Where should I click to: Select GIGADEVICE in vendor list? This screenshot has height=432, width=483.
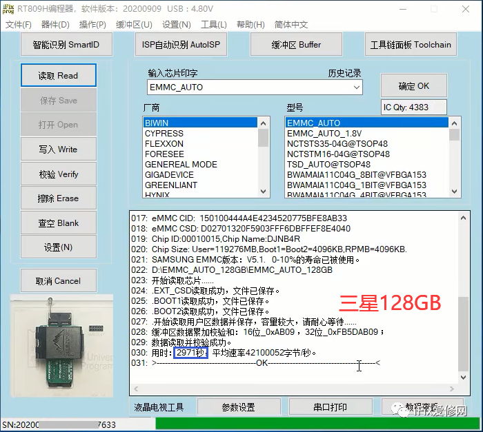(x=200, y=175)
